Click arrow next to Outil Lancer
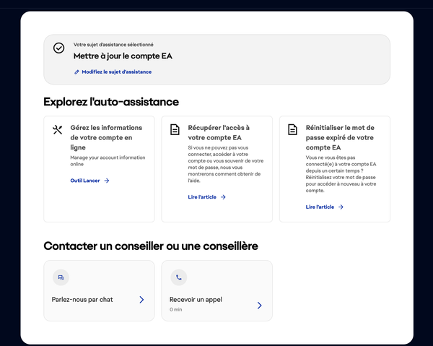Viewport: 433px width, 346px height. (107, 181)
